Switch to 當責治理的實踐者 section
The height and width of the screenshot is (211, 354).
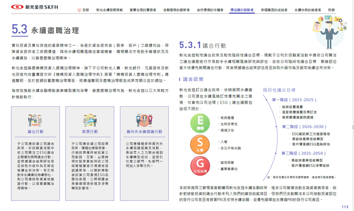coord(143,10)
